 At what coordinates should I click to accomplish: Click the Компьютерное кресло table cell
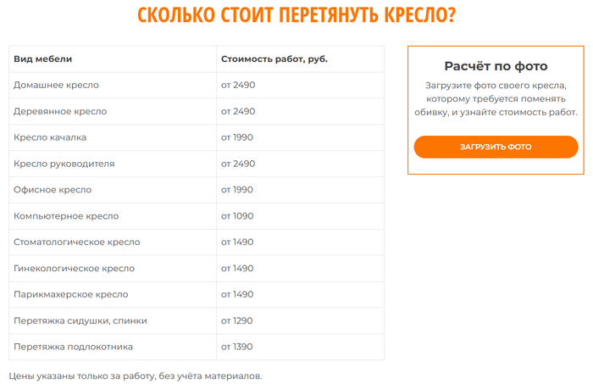(x=66, y=216)
